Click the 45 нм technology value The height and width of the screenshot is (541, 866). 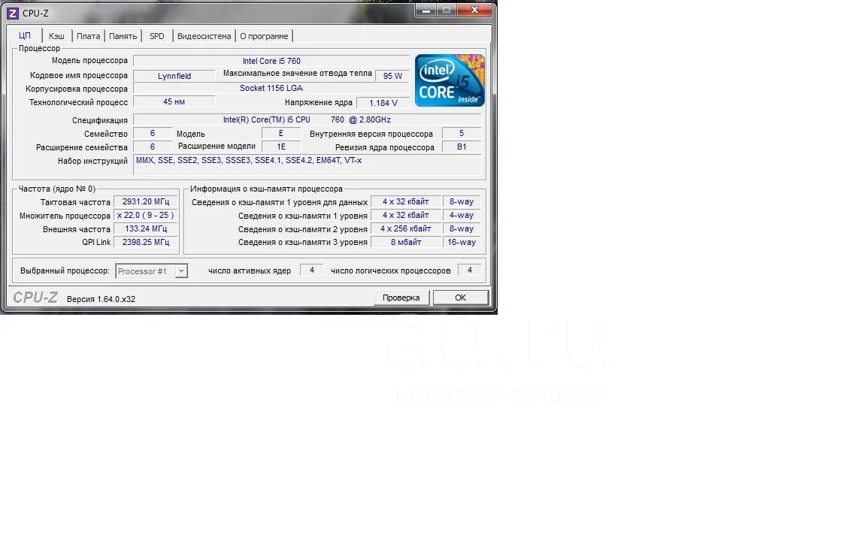tap(174, 101)
